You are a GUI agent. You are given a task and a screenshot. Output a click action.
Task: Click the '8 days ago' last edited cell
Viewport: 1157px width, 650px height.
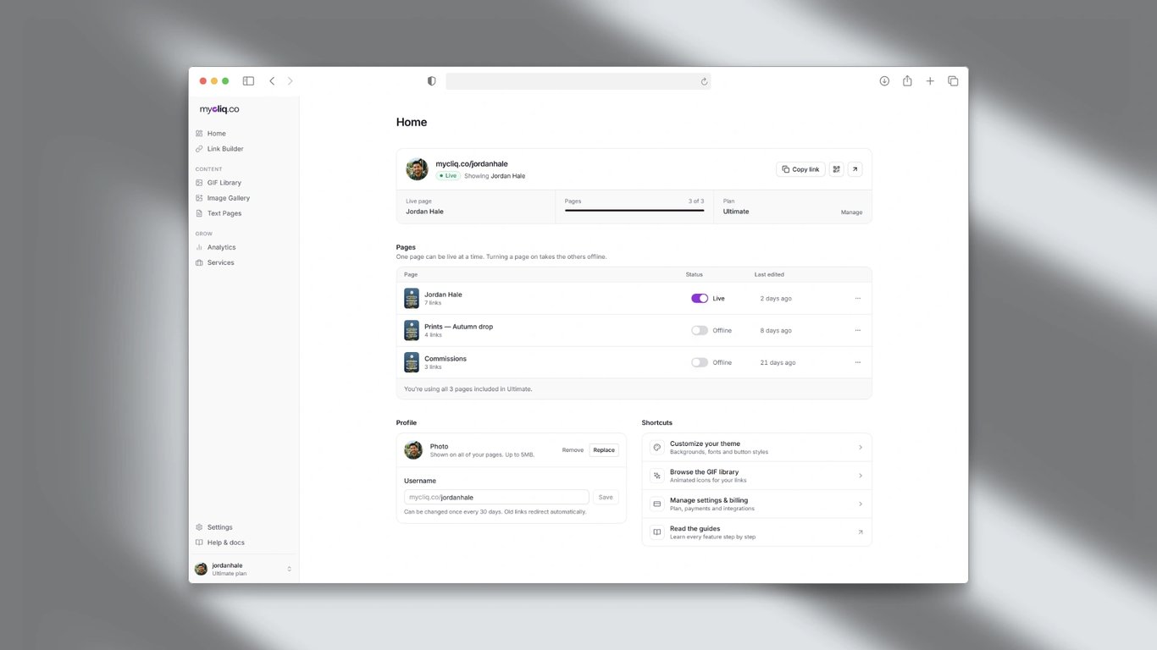click(776, 331)
